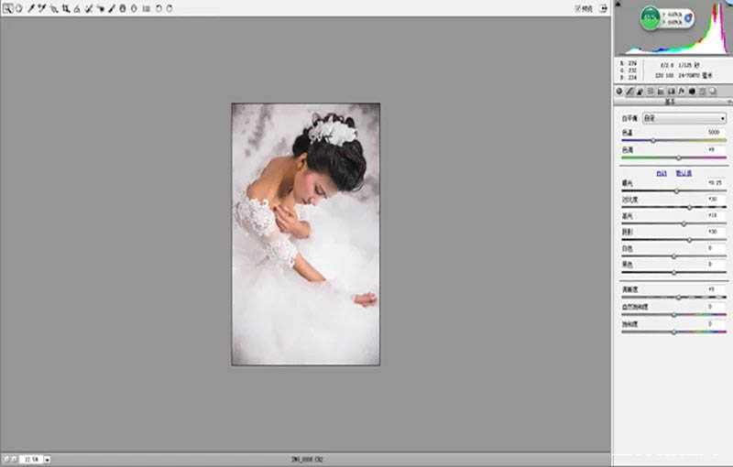Screen dimensions: 733x467
Task: Switch to the Detail panel tab
Action: [x=640, y=91]
